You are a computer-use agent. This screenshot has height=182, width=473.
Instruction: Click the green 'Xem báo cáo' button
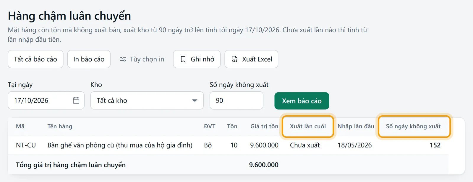pyautogui.click(x=302, y=101)
